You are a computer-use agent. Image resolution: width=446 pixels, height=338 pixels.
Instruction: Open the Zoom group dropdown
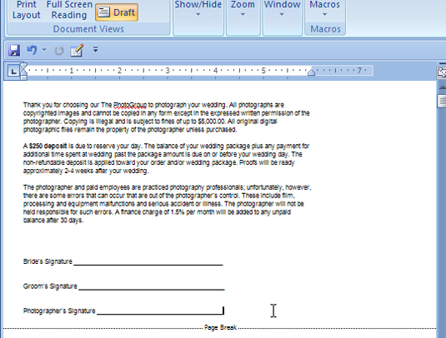click(x=243, y=9)
